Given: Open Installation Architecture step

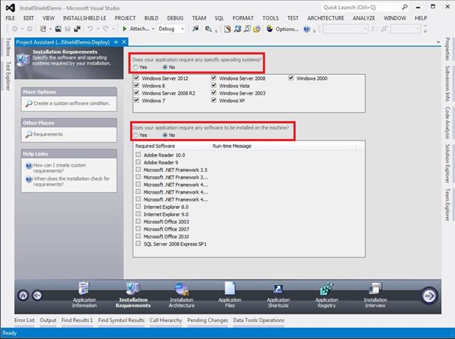Looking at the screenshot, I should click(182, 295).
